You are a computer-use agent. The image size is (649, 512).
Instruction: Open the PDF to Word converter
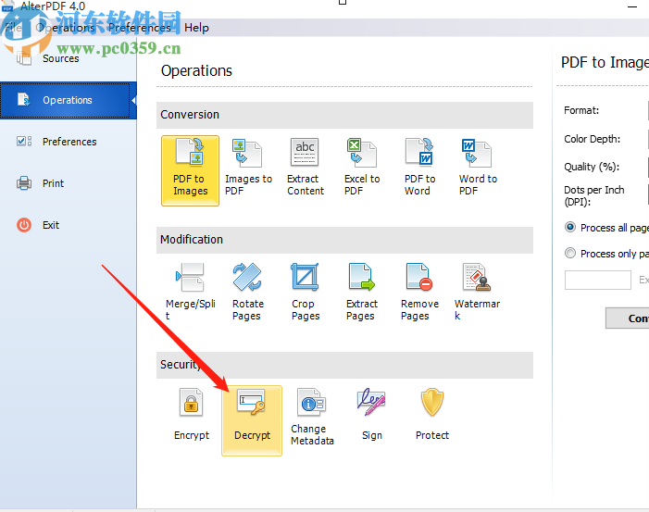(419, 167)
